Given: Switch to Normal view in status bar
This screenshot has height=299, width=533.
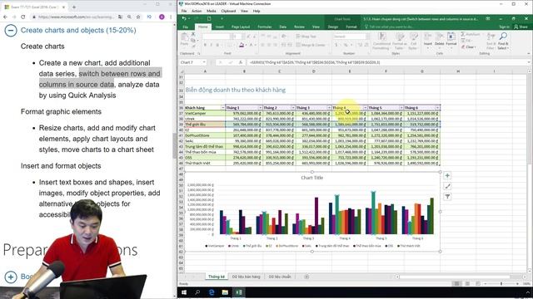Looking at the screenshot, I should [x=457, y=283].
